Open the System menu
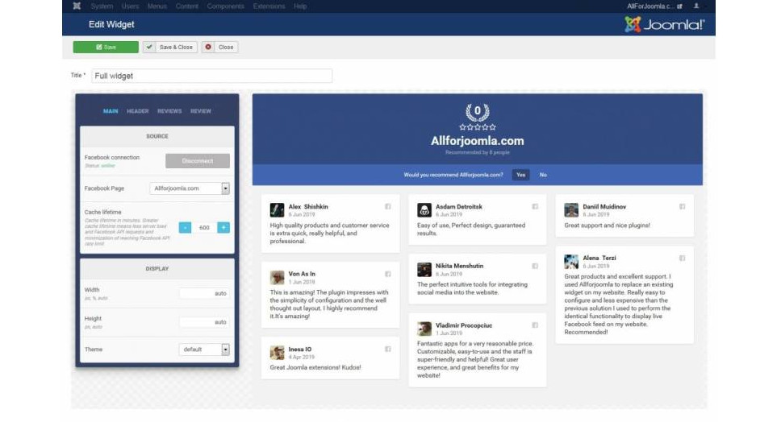Viewport: 781px width, 422px height. [x=102, y=6]
